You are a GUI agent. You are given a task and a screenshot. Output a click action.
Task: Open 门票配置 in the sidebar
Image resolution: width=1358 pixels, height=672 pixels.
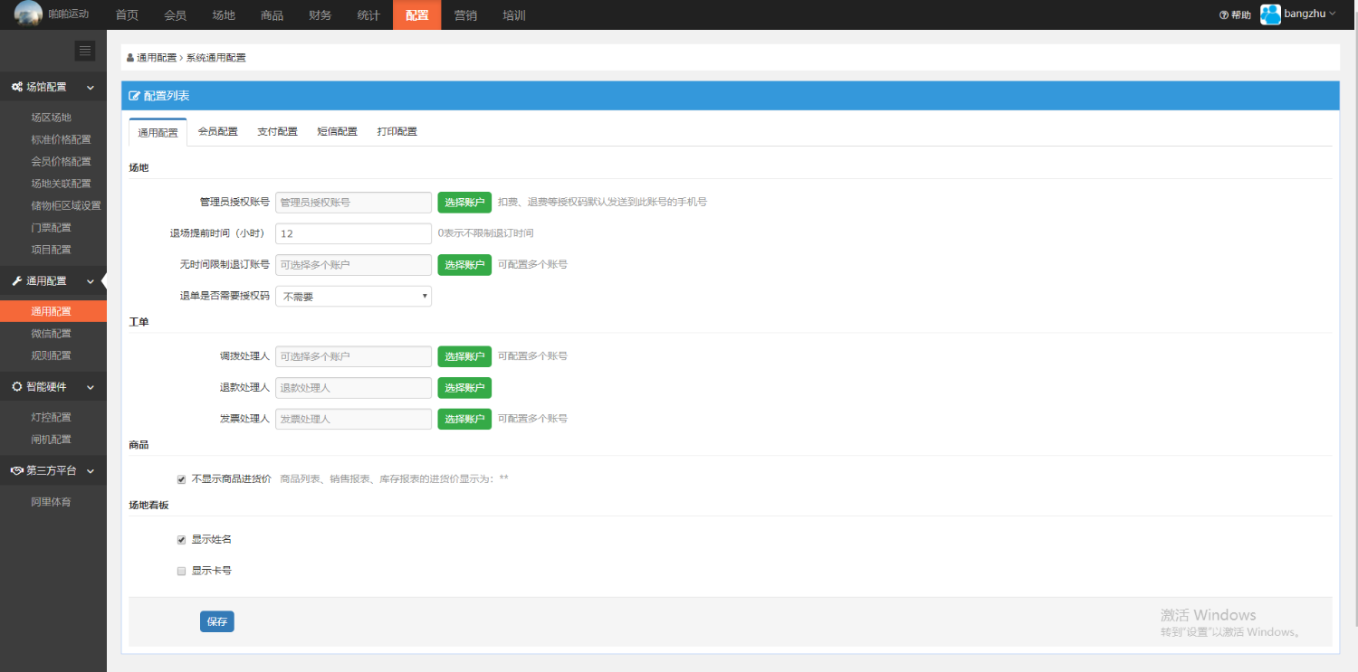pyautogui.click(x=53, y=228)
